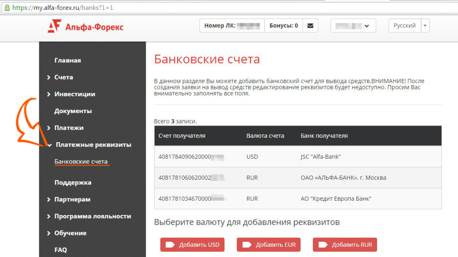
Task: Click RUR cell in the ОАО АЛЬФА-БАНК row
Action: [x=252, y=178]
